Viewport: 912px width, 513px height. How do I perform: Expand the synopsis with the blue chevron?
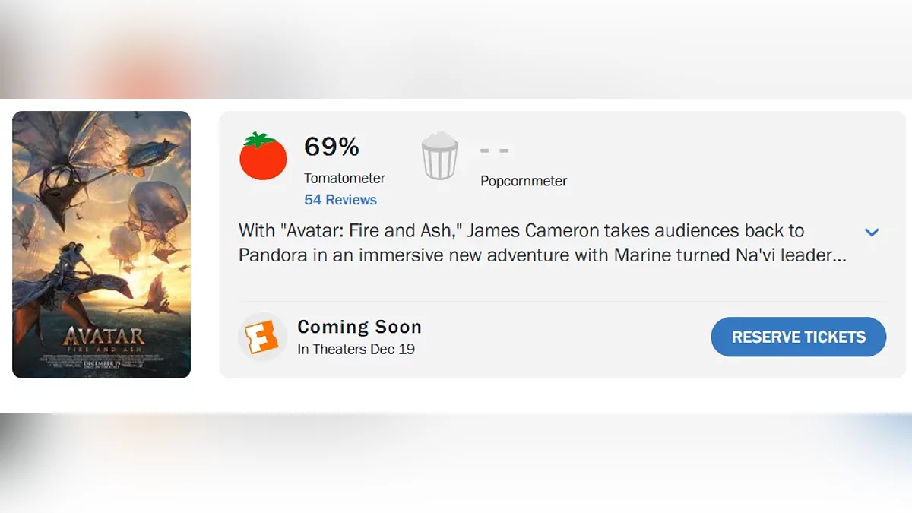tap(872, 233)
